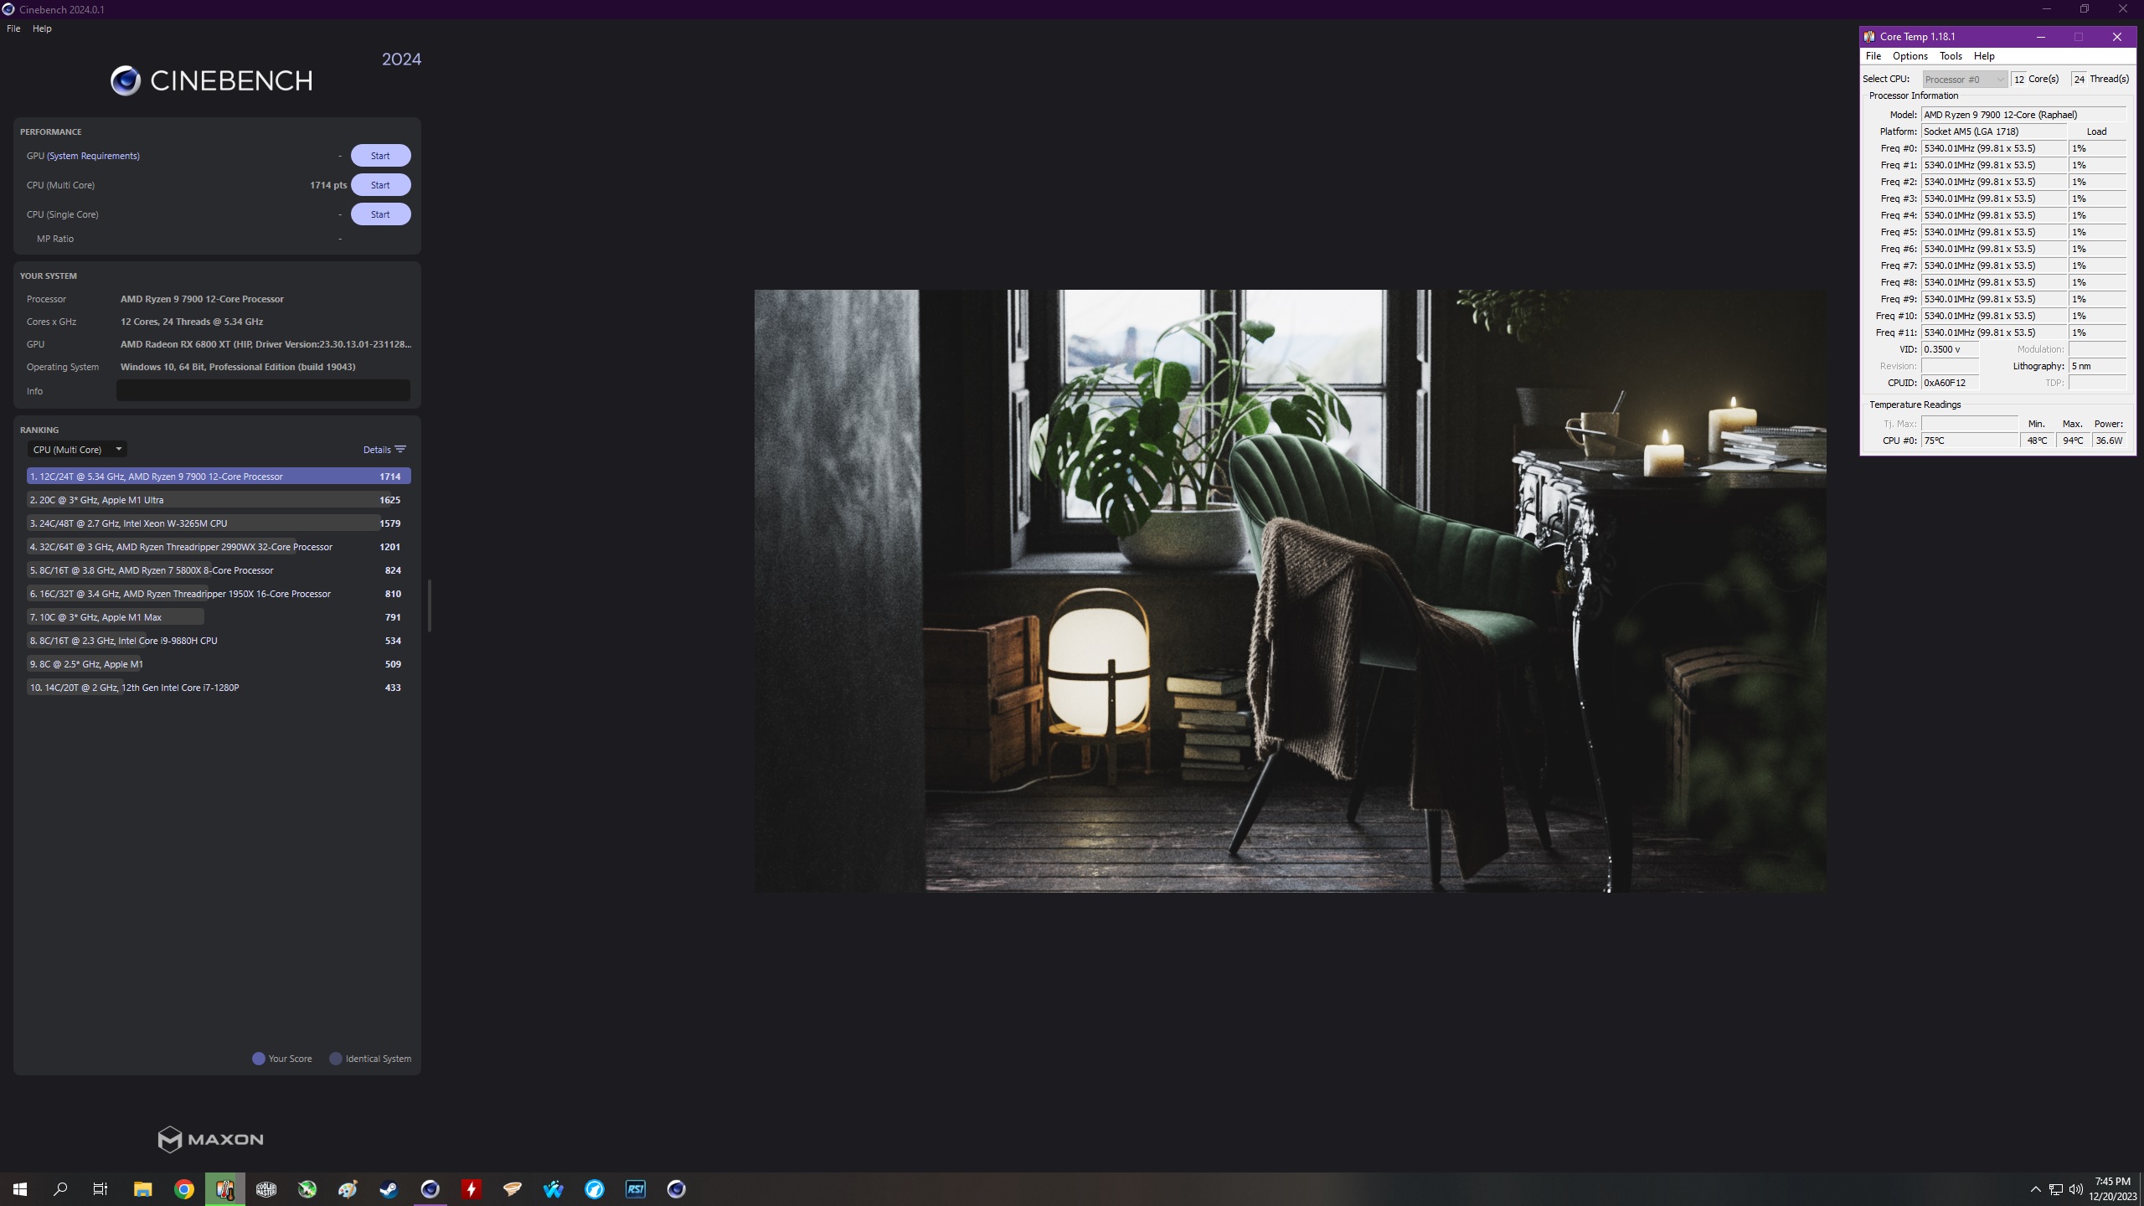Image resolution: width=2144 pixels, height=1206 pixels.
Task: Toggle the Your Score legend indicator
Action: coord(258,1059)
